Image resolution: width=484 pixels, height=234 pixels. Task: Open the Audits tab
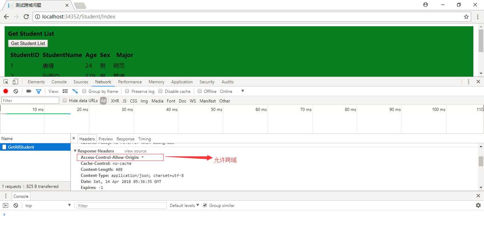227,82
